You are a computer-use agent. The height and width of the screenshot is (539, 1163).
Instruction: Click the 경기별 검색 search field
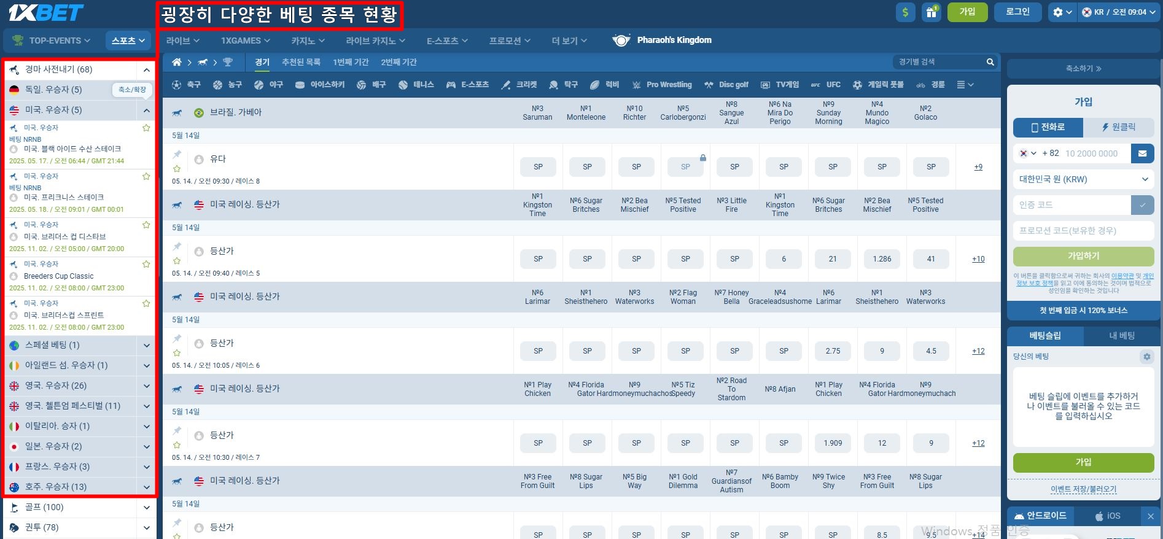(x=938, y=62)
